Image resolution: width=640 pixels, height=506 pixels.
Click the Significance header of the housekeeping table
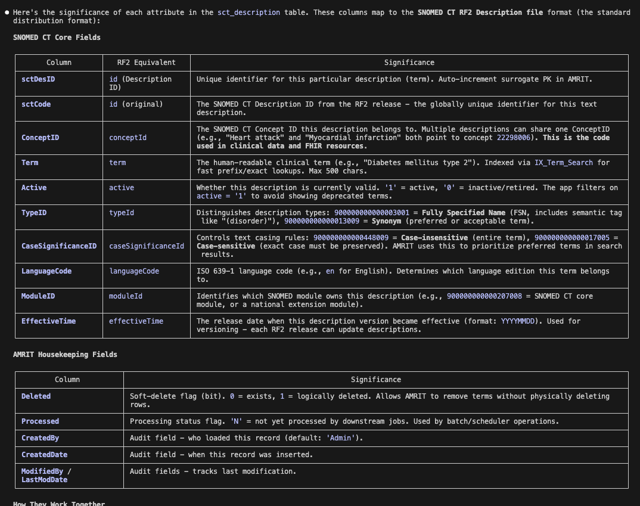click(x=375, y=380)
